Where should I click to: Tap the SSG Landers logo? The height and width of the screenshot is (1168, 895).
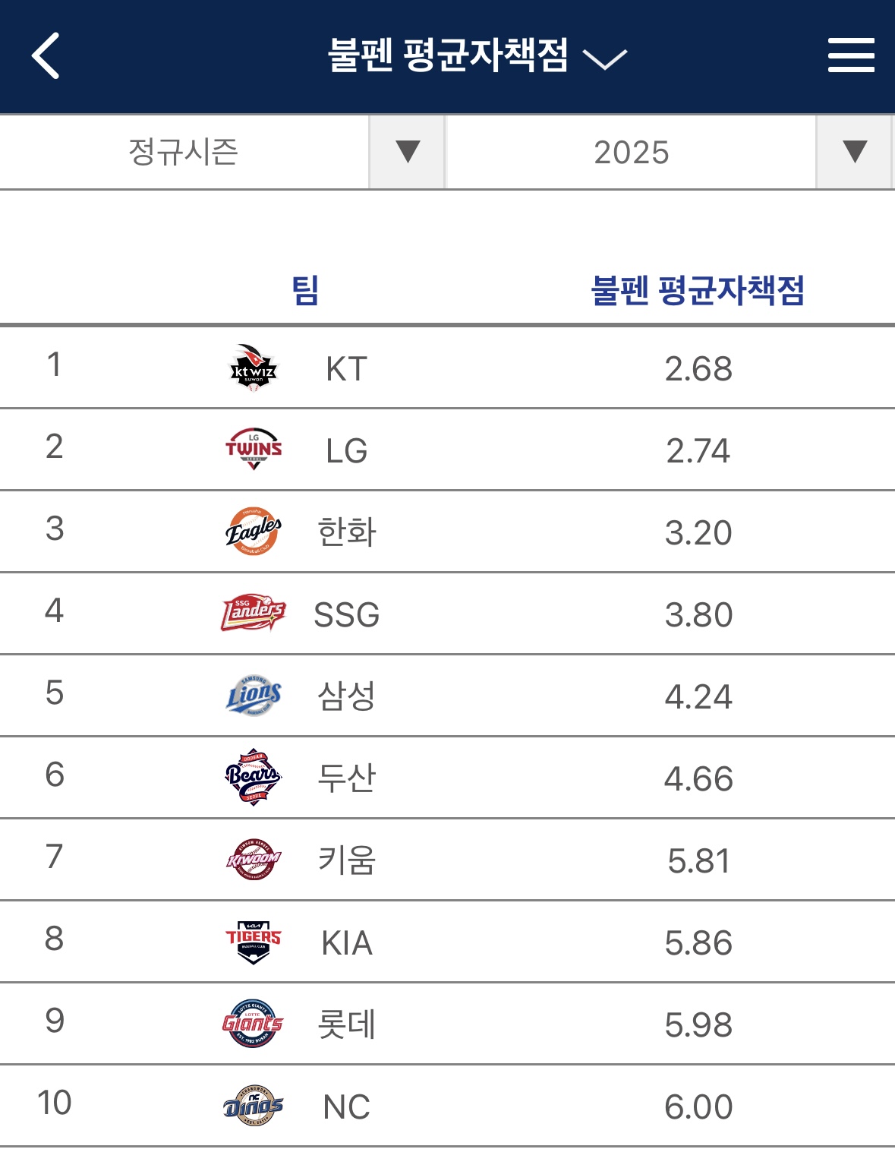click(254, 614)
